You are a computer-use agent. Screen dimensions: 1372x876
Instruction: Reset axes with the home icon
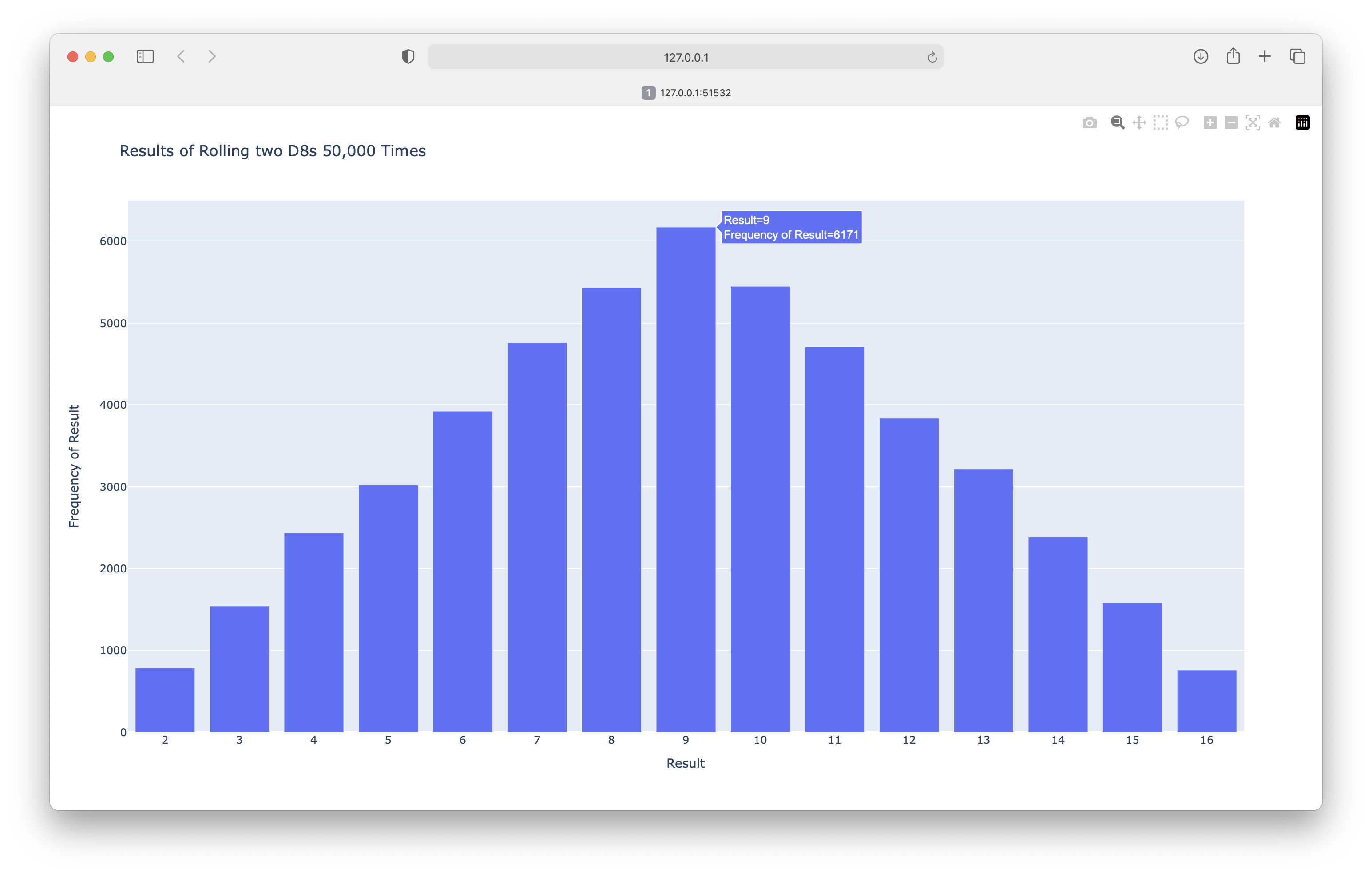click(x=1274, y=122)
